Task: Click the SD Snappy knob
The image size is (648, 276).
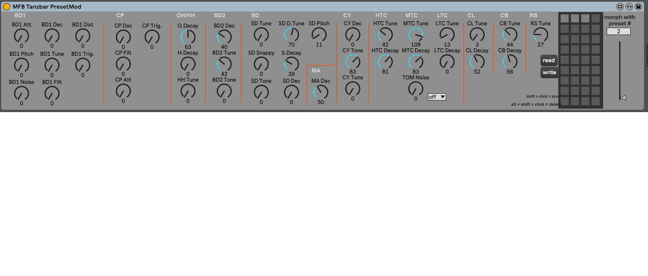Action: (x=261, y=64)
